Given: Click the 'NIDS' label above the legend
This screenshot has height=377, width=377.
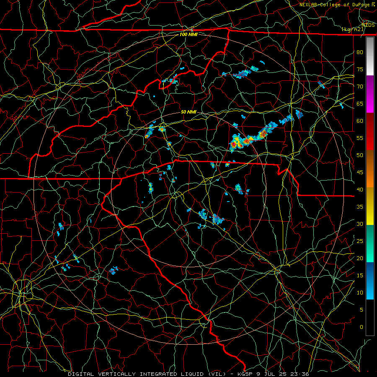Looking at the screenshot, I should tap(368, 25).
